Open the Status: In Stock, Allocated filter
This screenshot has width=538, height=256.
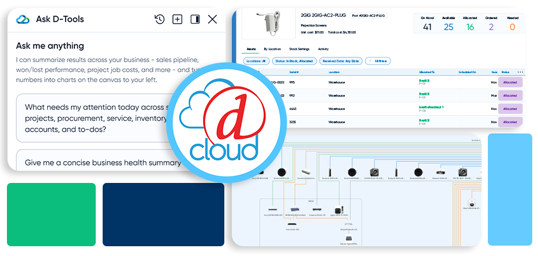(x=295, y=61)
